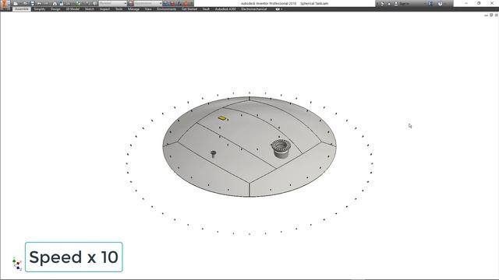Open the Autodesk A360 tab
The height and width of the screenshot is (280, 499).
pos(225,9)
